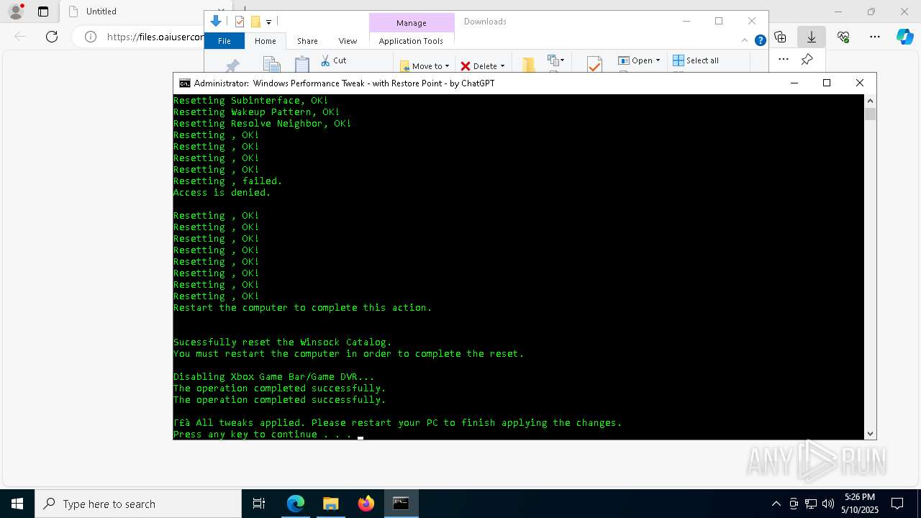Click the New folder icon in ribbon
This screenshot has width=921, height=518.
pyautogui.click(x=528, y=64)
